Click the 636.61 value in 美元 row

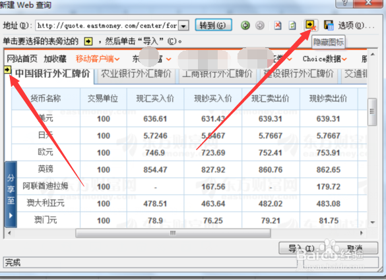coord(155,119)
